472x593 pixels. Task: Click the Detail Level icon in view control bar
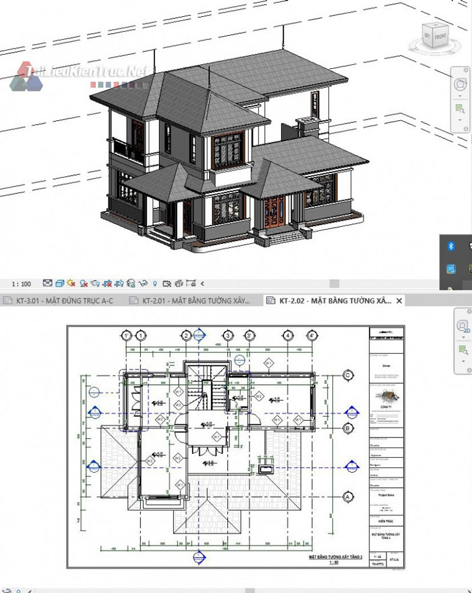48,284
